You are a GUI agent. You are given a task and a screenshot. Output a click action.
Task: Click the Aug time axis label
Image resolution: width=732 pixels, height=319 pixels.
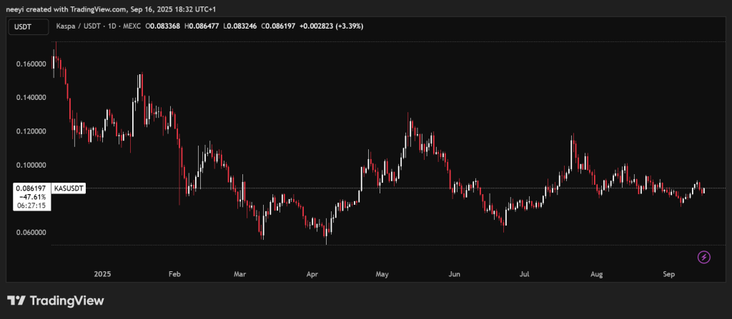tap(596, 275)
